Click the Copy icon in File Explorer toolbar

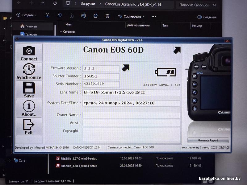(x=60, y=16)
